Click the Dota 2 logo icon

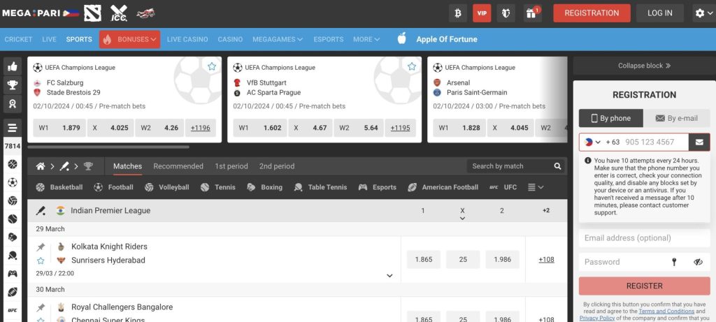coord(92,13)
